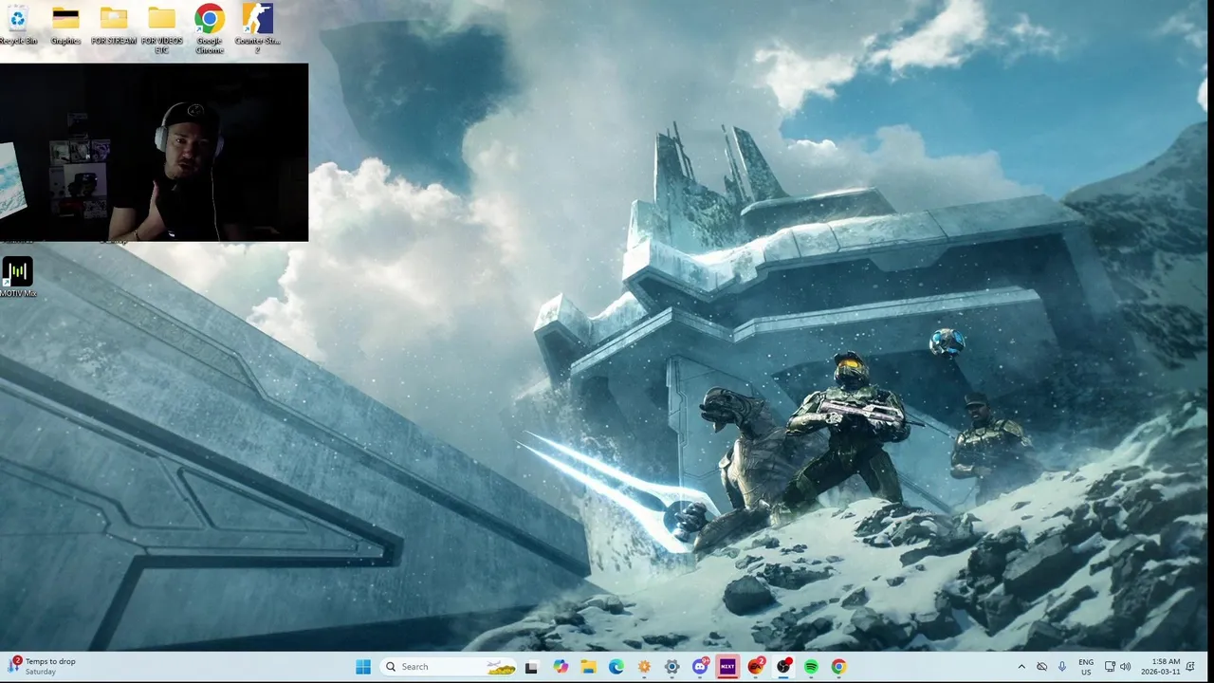Open Windows Settings from the taskbar

671,667
